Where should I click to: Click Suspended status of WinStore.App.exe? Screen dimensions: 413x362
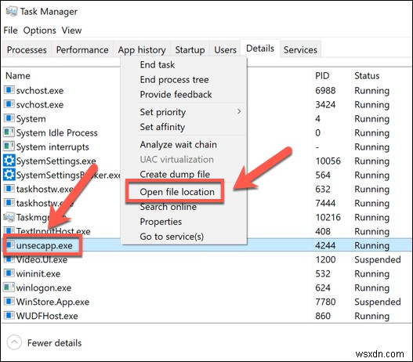(x=378, y=302)
